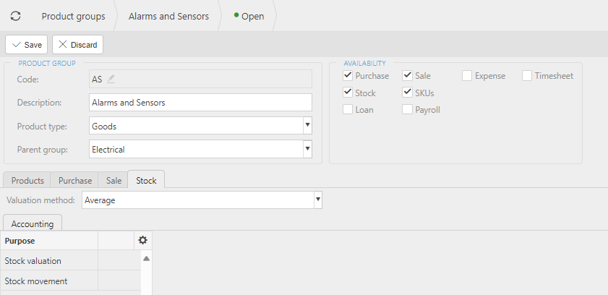
Task: Click the scroll up arrow in Accounting grid
Action: coord(146,258)
